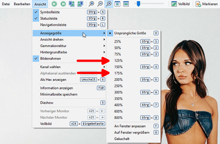
Task: Choose An Fenster anpassen
Action: point(133,126)
